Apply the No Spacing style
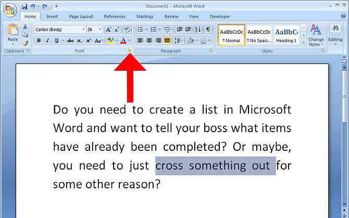 point(259,35)
